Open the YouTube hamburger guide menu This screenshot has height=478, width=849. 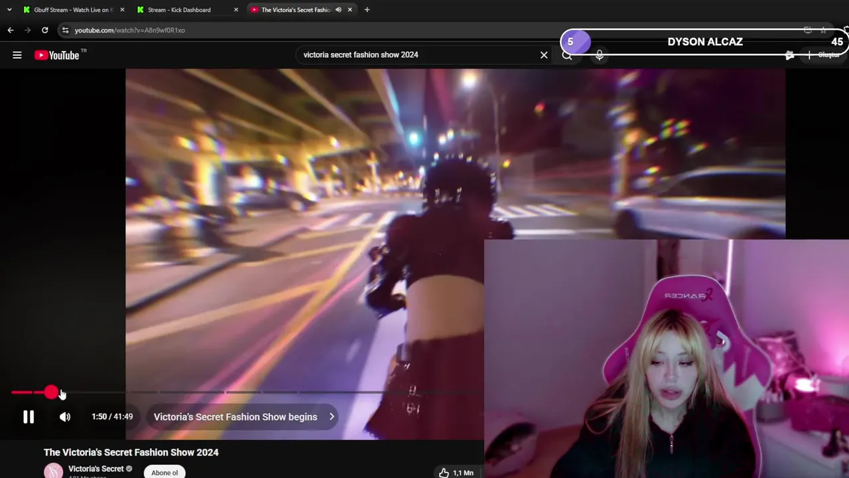coord(17,55)
